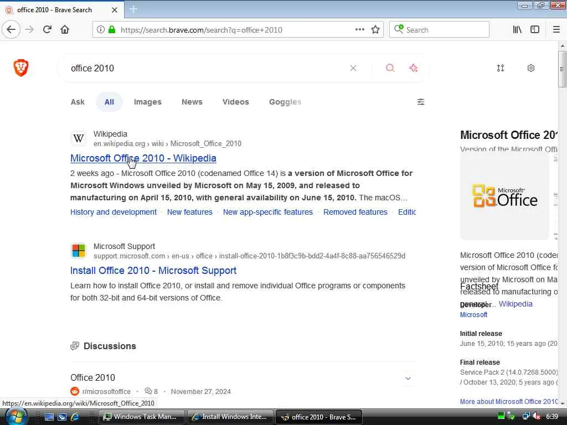
Task: Click the support.microsoft.com breadcrumb path
Action: pos(249,256)
